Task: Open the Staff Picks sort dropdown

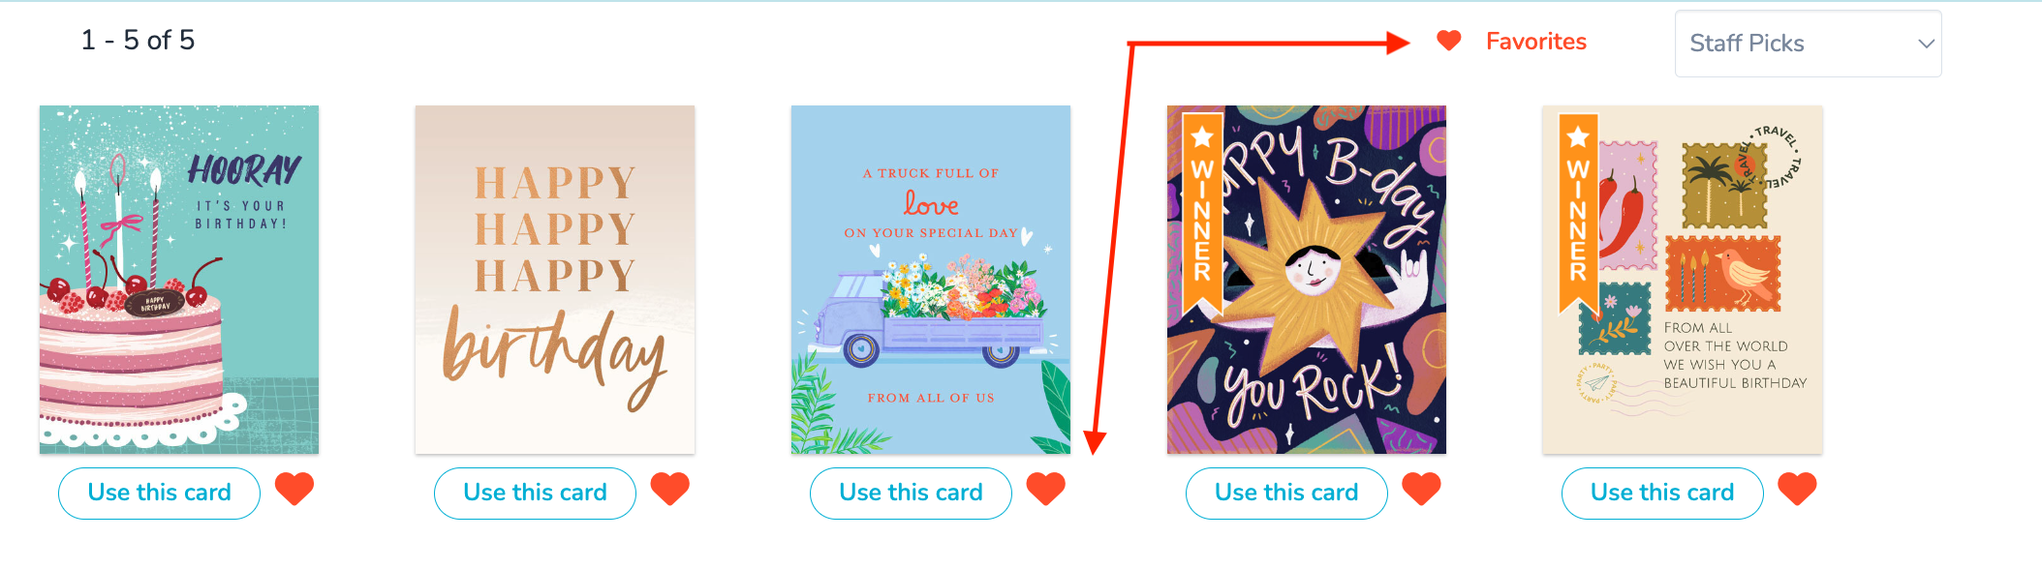Action: (x=1809, y=44)
